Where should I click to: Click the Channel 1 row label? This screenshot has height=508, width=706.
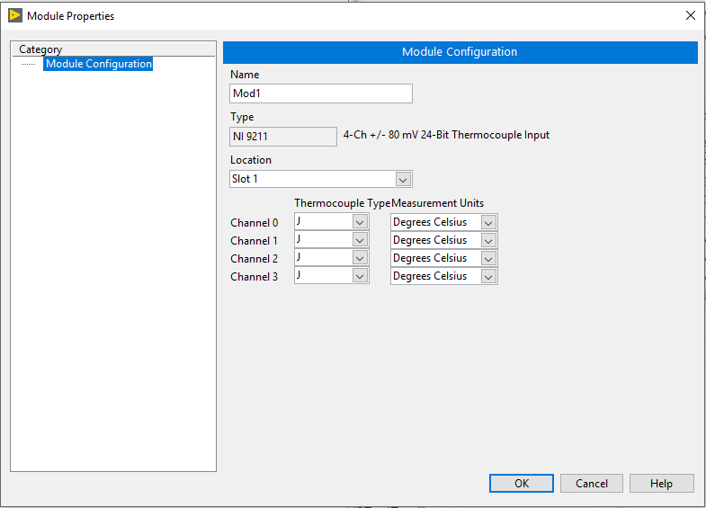[254, 241]
